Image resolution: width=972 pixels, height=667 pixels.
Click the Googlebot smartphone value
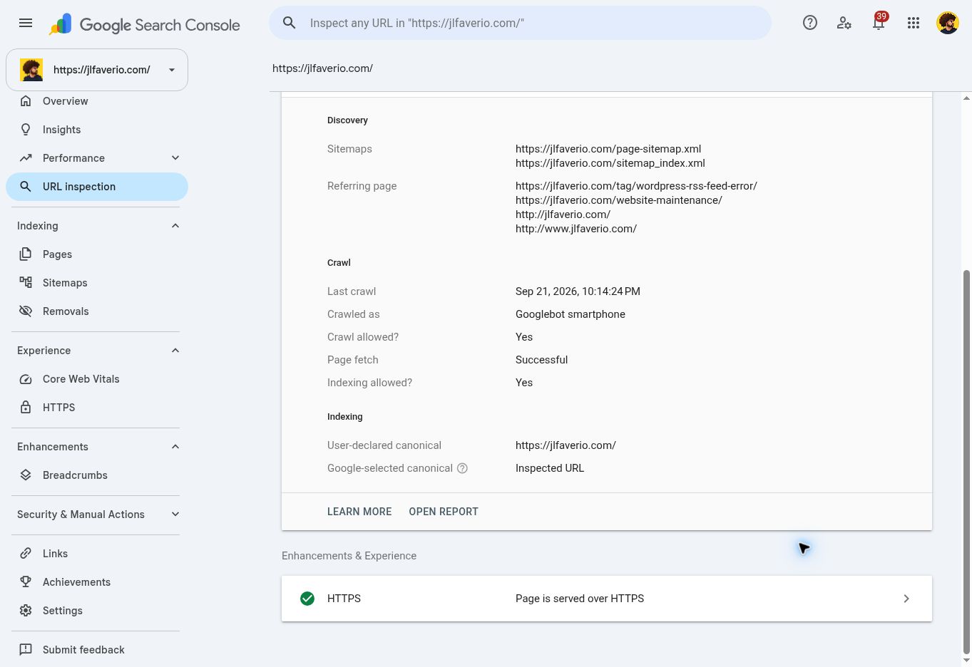(x=571, y=314)
